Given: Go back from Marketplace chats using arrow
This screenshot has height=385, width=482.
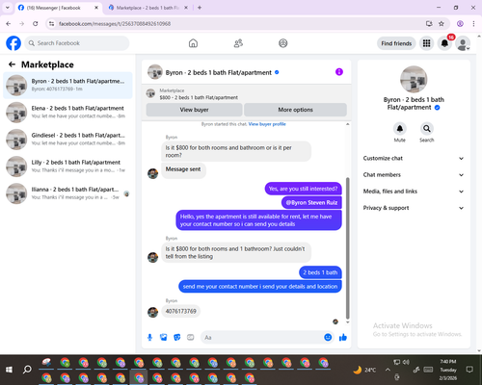Looking at the screenshot, I should 12,64.
